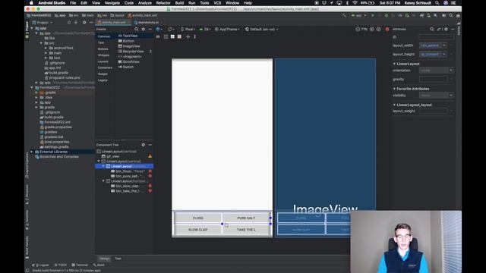The width and height of the screenshot is (486, 273).
Task: Run the app with green play icon
Action: tap(373, 15)
